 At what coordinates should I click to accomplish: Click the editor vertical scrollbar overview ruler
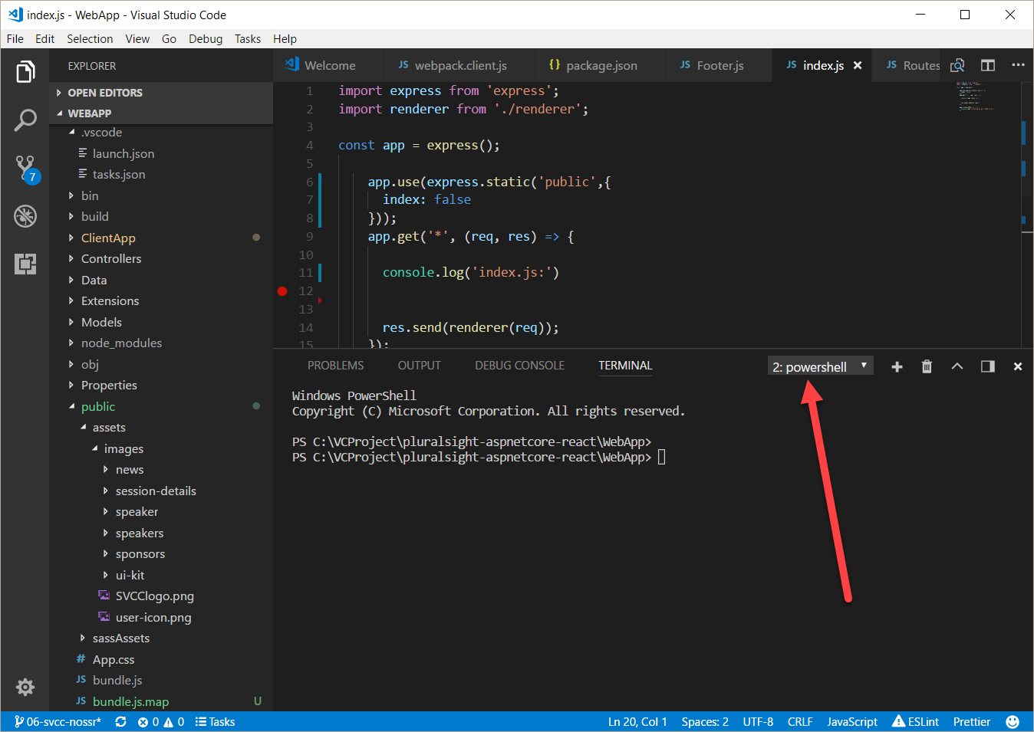tap(1027, 215)
